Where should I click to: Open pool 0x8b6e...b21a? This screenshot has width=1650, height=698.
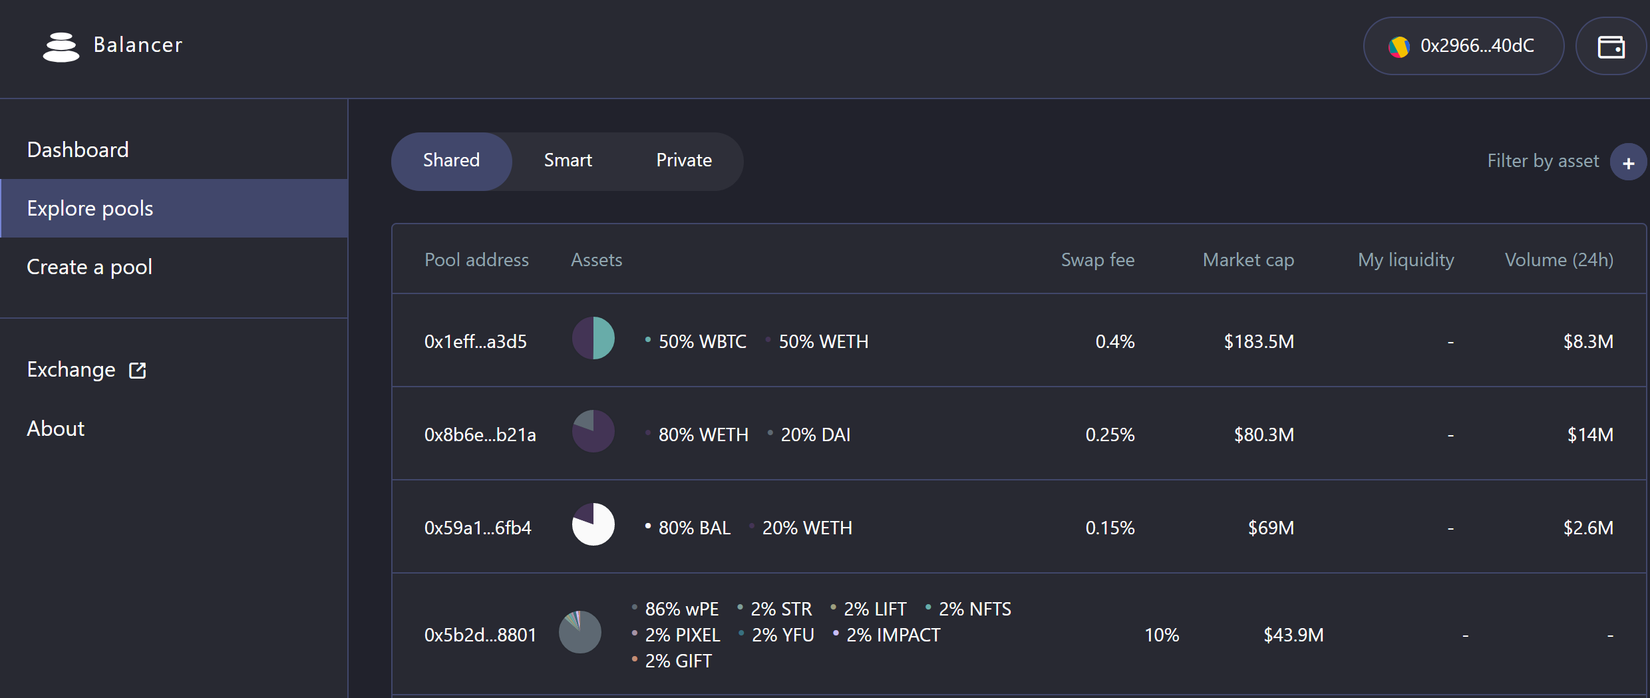(x=480, y=435)
